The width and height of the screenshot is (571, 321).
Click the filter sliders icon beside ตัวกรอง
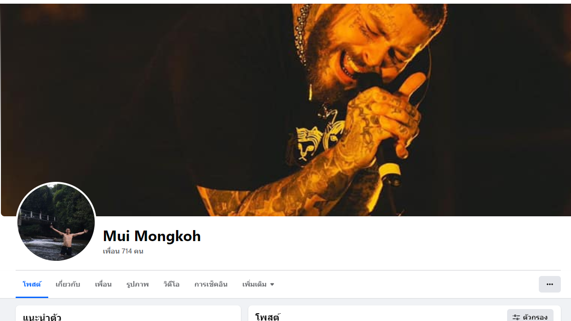coord(516,317)
